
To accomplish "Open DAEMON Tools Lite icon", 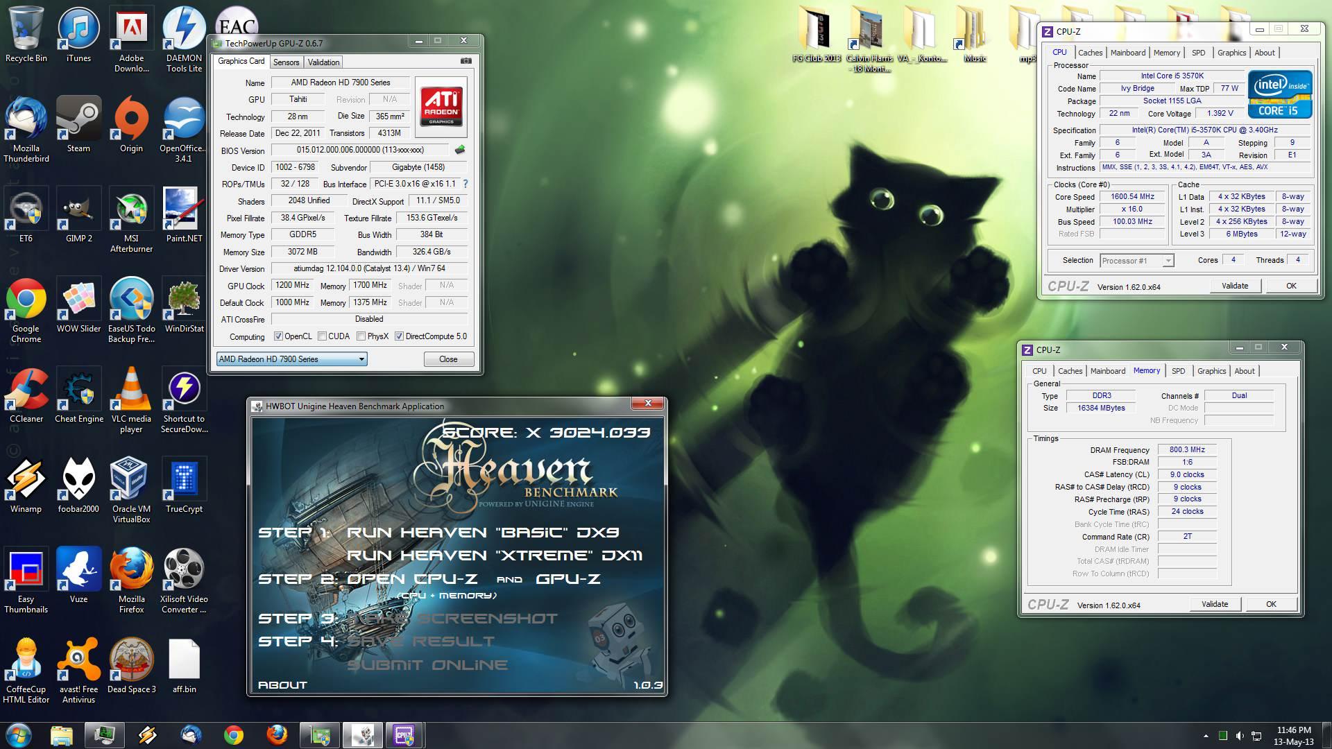I will coord(184,40).
